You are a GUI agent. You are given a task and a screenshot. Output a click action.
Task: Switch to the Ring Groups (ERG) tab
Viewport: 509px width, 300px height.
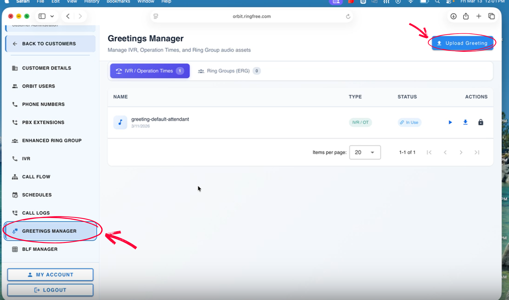pos(229,71)
